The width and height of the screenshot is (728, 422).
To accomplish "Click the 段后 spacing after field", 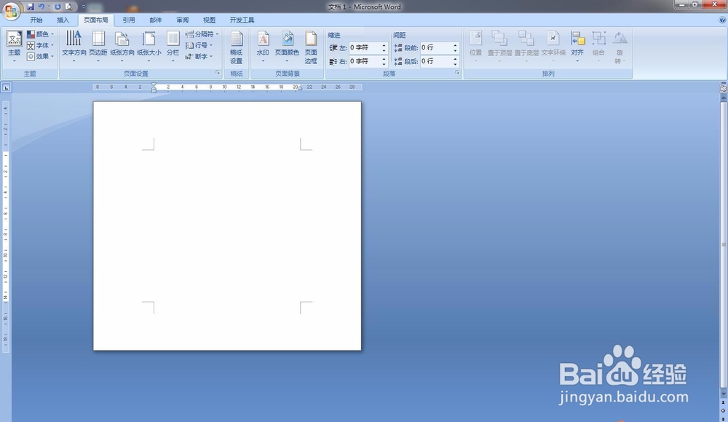I will click(x=436, y=61).
